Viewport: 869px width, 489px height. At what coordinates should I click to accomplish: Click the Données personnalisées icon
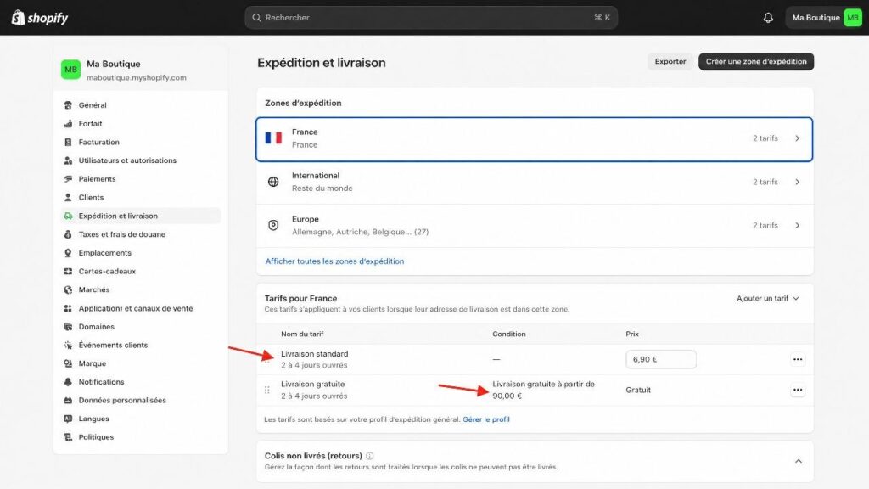pyautogui.click(x=68, y=401)
